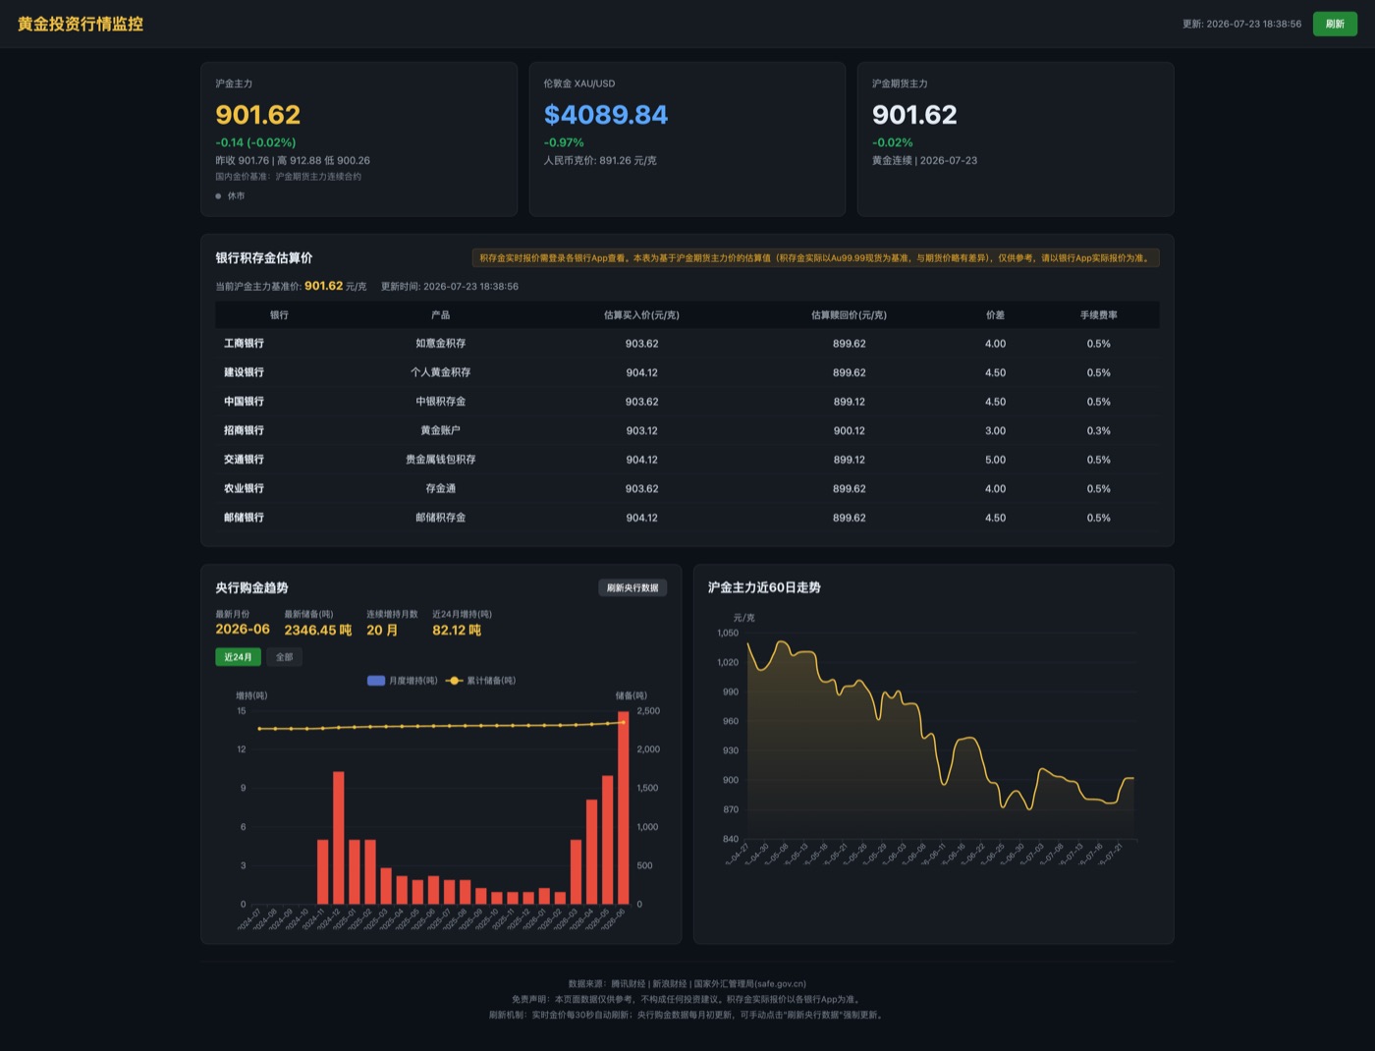Click the -0.14 (-0.02%) change value
This screenshot has width=1375, height=1051.
[255, 142]
